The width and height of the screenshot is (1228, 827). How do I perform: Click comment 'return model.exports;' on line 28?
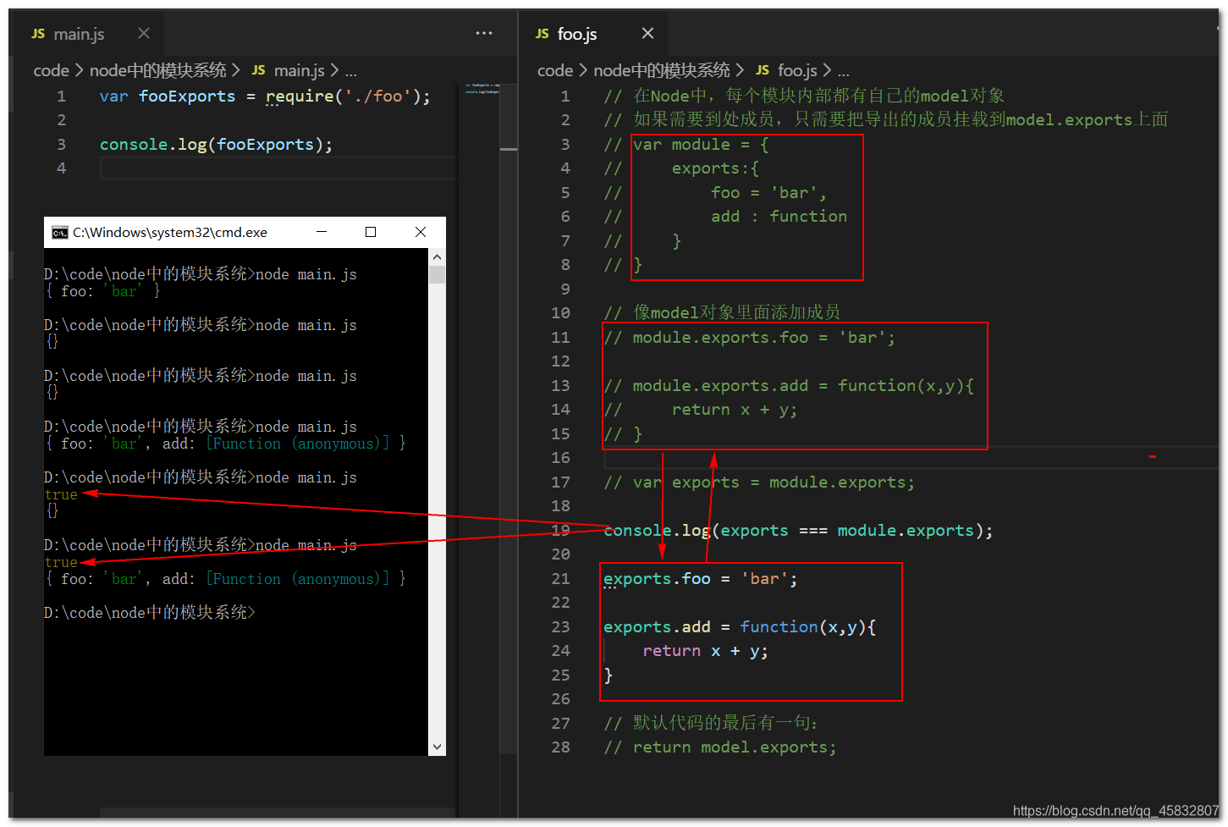(x=735, y=747)
